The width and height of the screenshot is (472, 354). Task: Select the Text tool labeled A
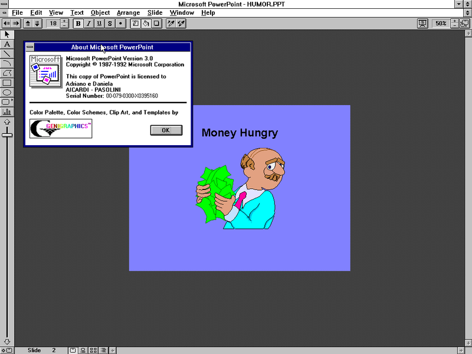[7, 44]
